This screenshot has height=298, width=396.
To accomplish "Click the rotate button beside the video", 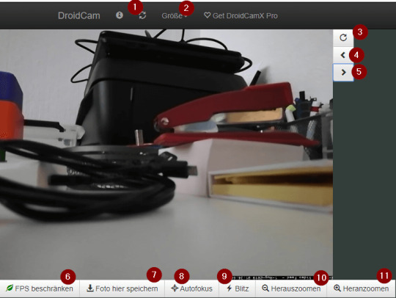I will [x=343, y=38].
